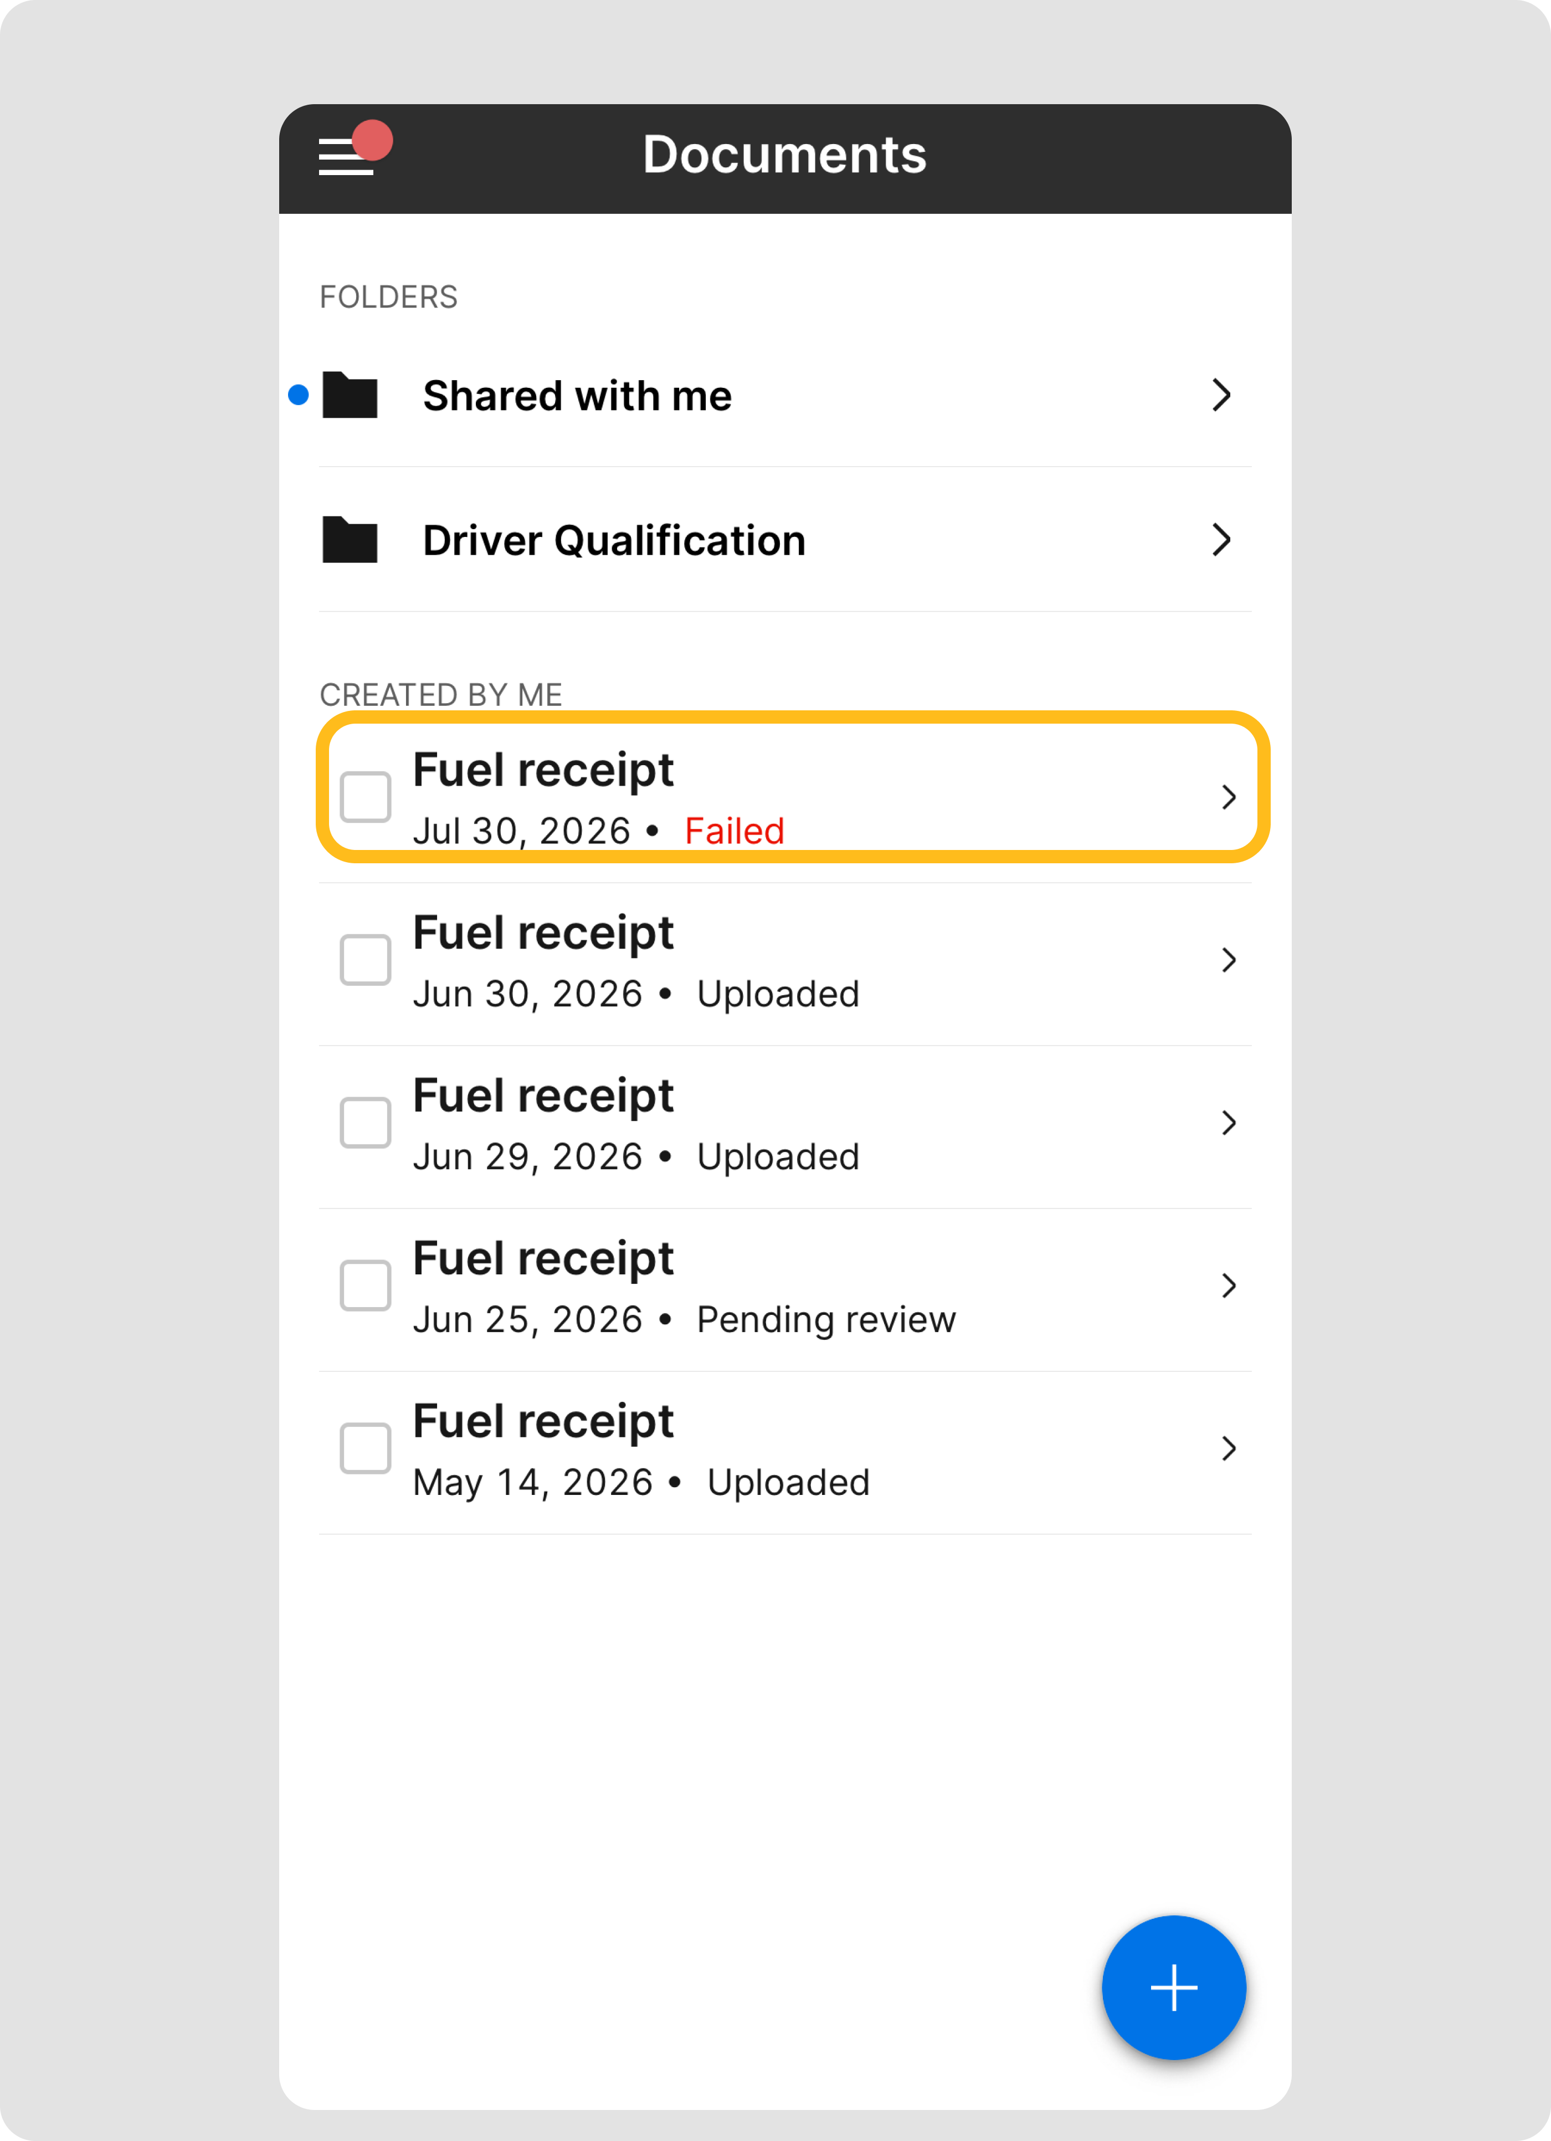Click the Shared with me folder icon
This screenshot has width=1551, height=2141.
point(350,395)
